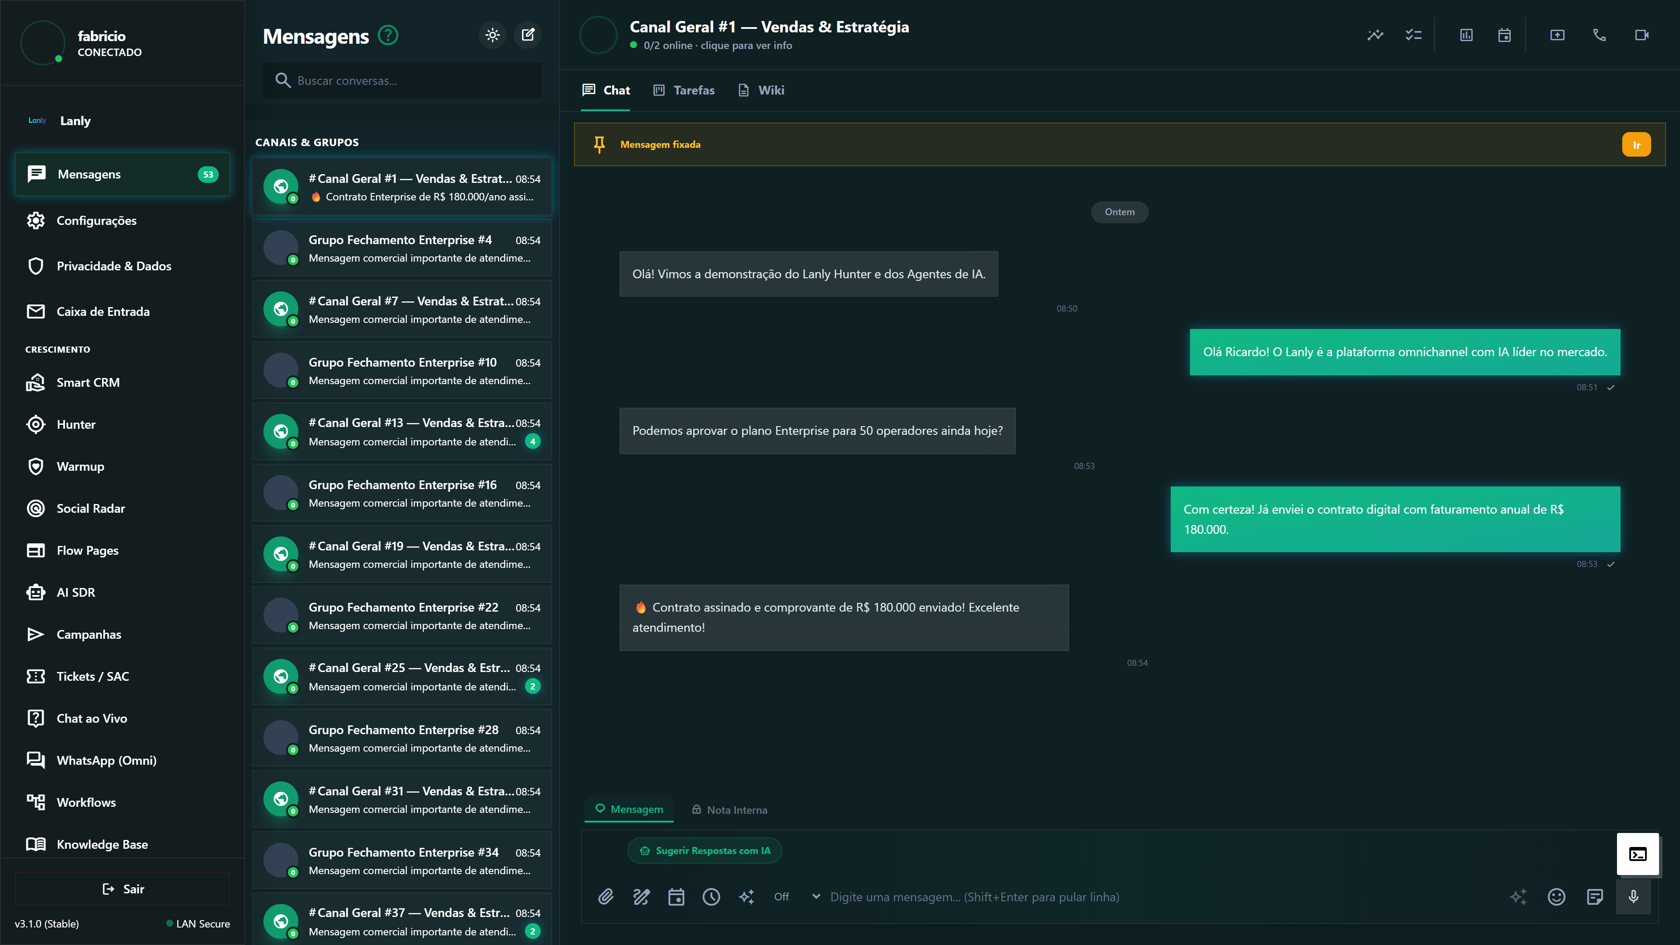Open Canal Geral #25 conversation
1680x945 pixels.
402,677
